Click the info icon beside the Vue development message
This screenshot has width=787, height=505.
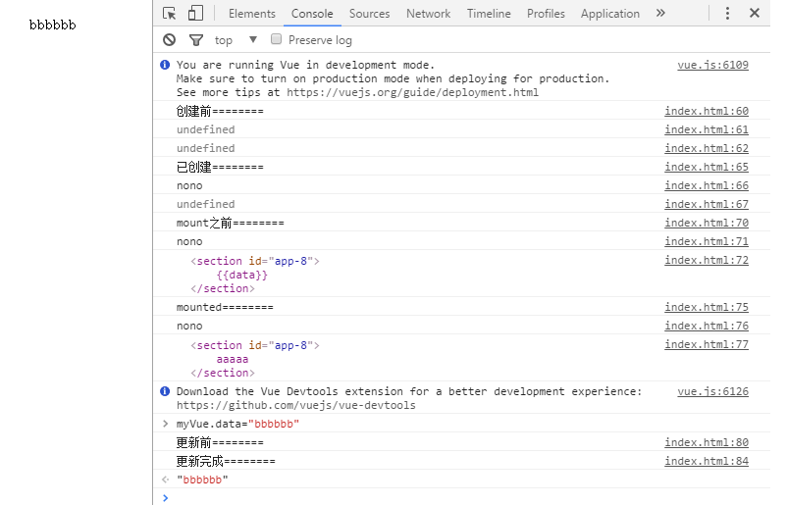(x=165, y=65)
